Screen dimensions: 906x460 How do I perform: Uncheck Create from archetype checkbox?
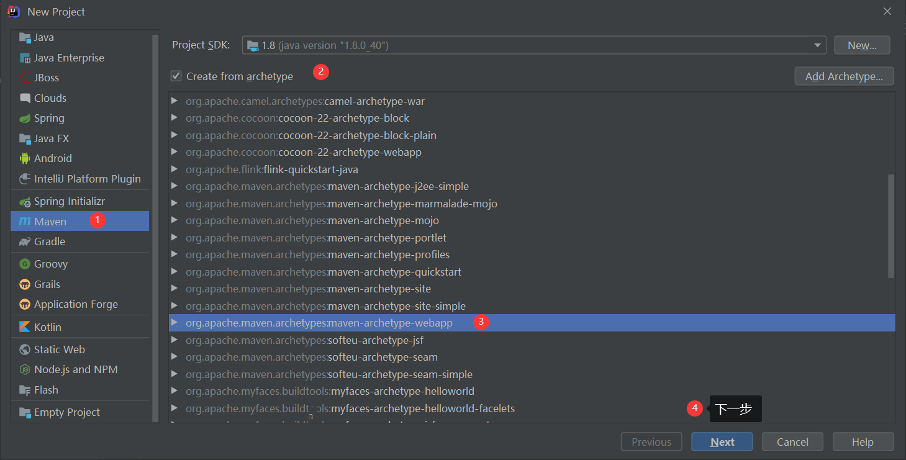[176, 76]
